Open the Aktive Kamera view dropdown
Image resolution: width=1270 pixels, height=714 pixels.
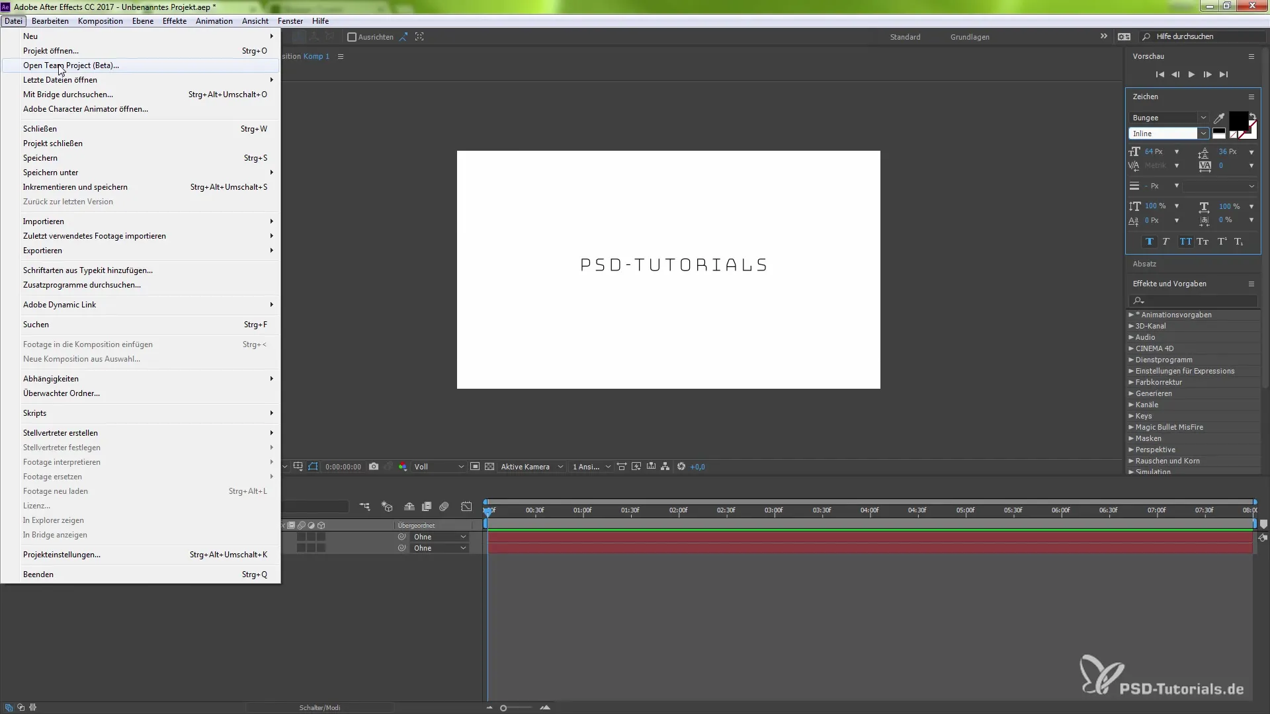(532, 467)
